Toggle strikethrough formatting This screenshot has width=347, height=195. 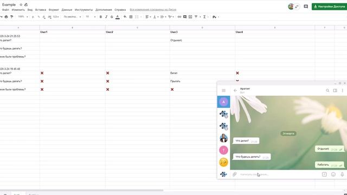(112, 17)
